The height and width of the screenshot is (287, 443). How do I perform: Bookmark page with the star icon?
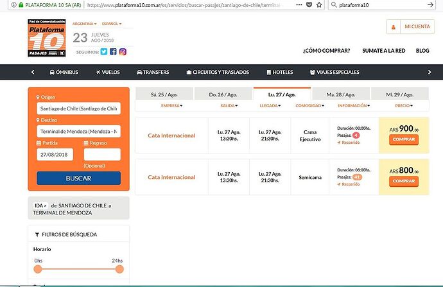(x=319, y=4)
